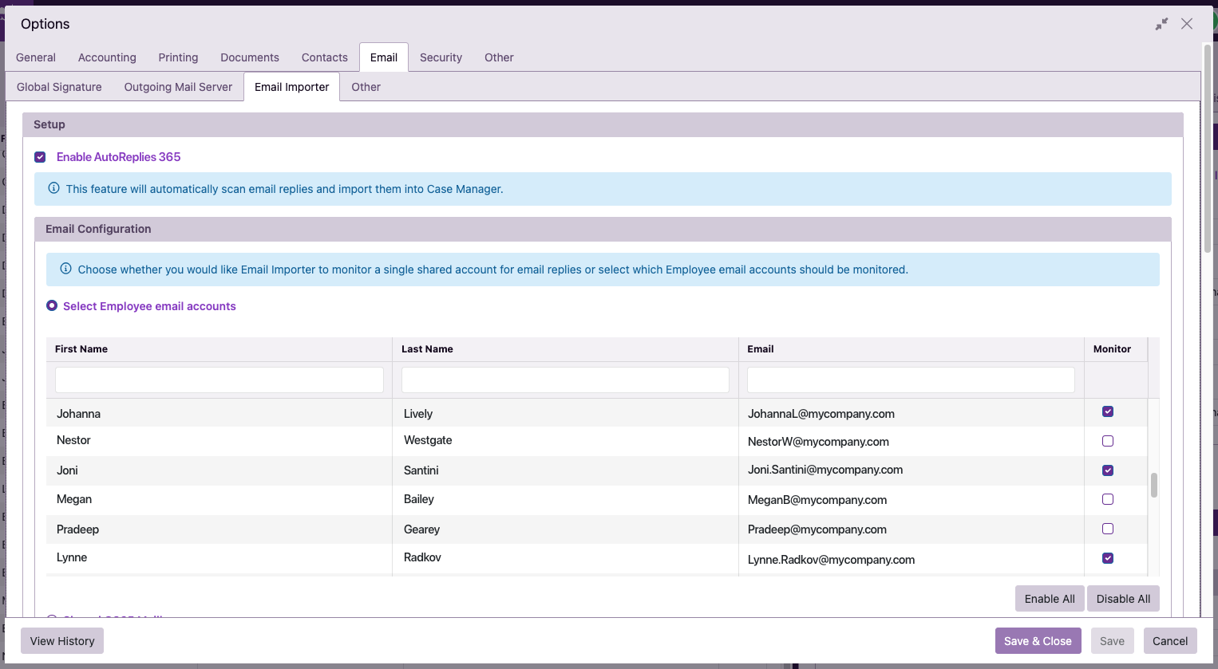Click the collapse dialog arrows icon
Image resolution: width=1218 pixels, height=669 pixels.
(1161, 24)
